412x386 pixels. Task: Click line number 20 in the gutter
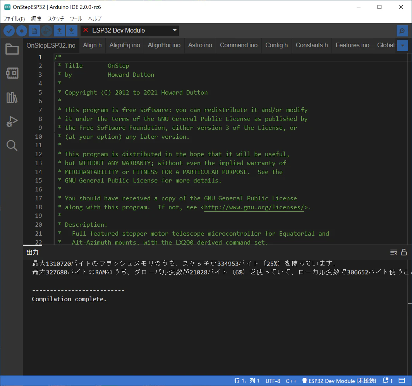point(39,224)
